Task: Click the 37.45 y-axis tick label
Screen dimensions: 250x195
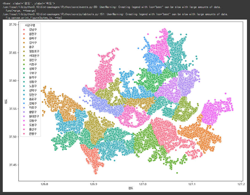Action: point(13,165)
